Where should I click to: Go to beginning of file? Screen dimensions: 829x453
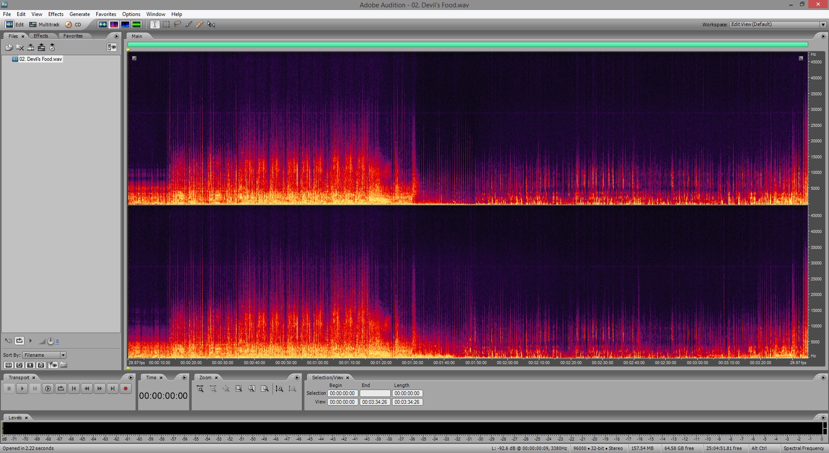(x=74, y=389)
